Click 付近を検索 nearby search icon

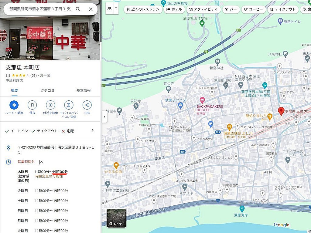point(51,105)
